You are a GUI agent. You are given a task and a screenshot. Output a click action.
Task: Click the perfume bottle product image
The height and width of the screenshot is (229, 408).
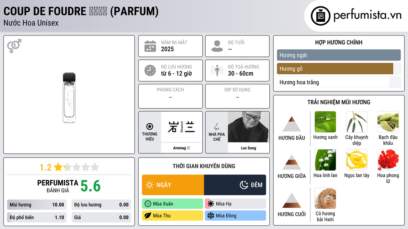tap(69, 98)
